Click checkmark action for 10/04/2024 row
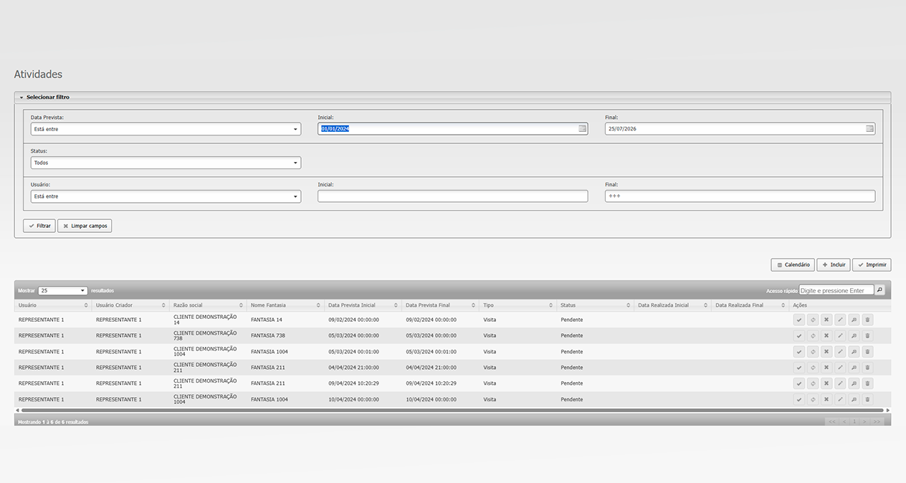 799,399
